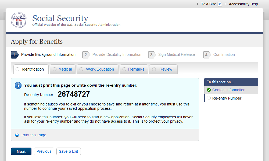Click the status circle on Medical tab

click(54, 69)
